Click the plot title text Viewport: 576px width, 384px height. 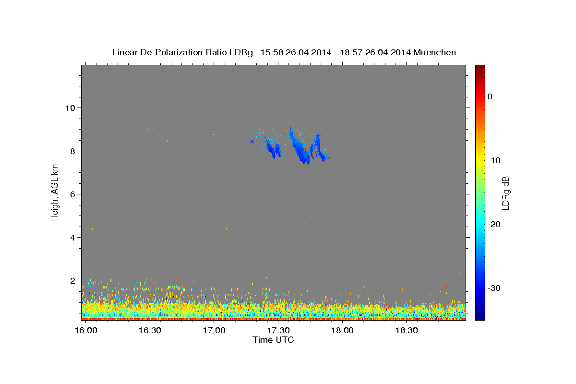pyautogui.click(x=284, y=52)
